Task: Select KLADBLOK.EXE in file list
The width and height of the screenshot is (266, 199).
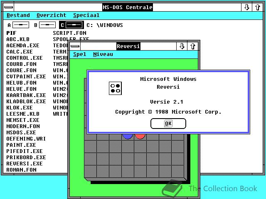Action: pyautogui.click(x=26, y=101)
